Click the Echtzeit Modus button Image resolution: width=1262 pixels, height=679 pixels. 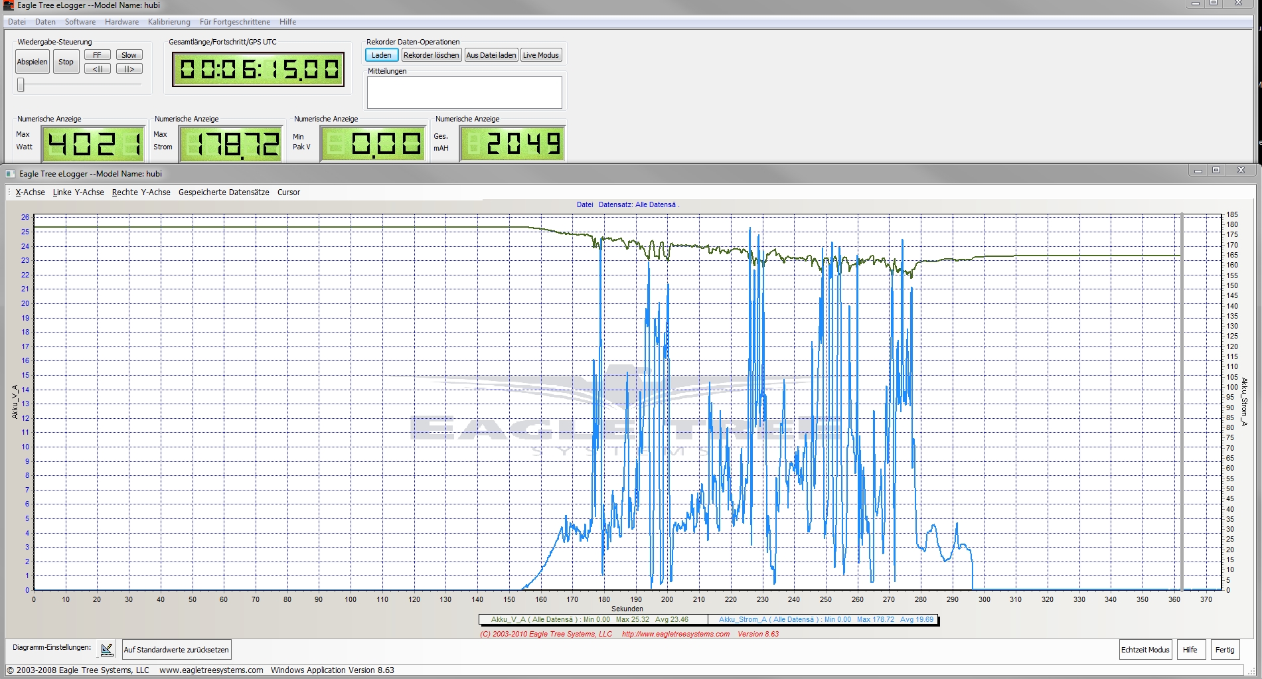[x=1145, y=650]
